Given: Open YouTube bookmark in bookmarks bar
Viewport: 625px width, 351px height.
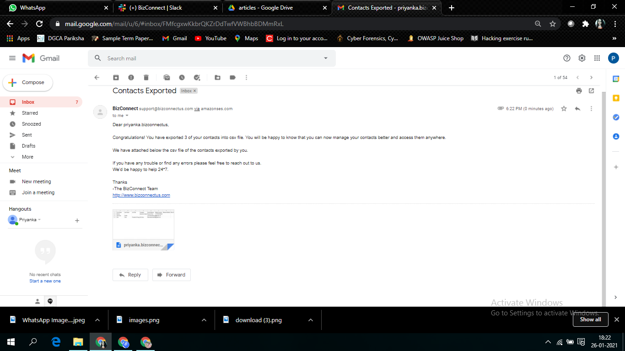Looking at the screenshot, I should pos(210,38).
